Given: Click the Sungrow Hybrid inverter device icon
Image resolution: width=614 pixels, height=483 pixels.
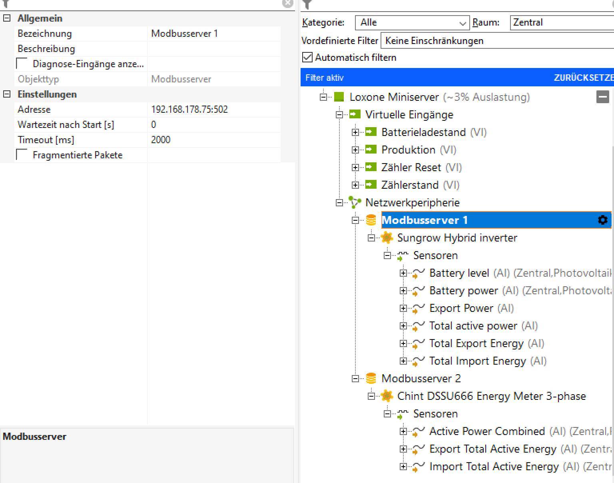Looking at the screenshot, I should [387, 238].
